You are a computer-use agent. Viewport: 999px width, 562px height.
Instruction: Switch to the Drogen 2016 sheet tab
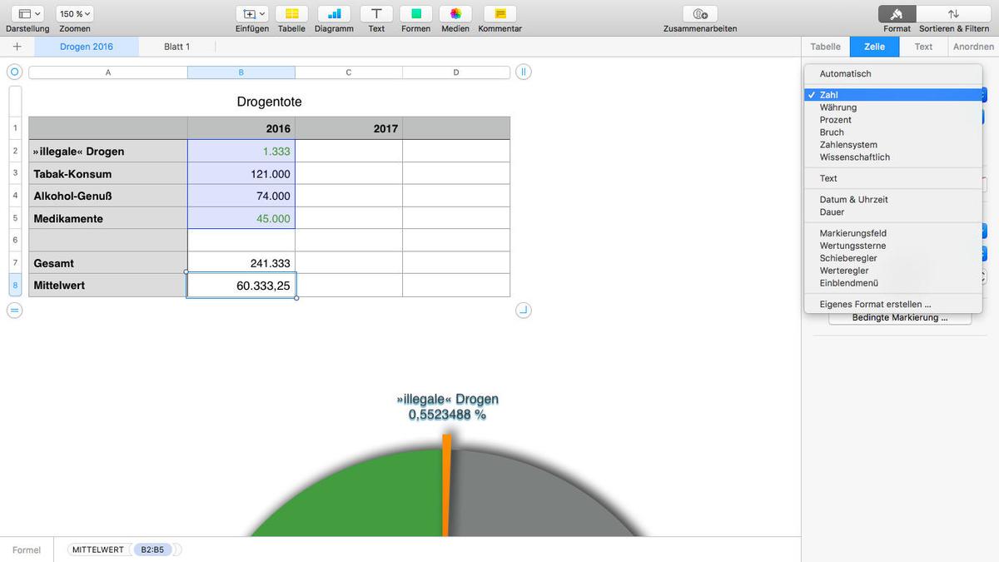point(87,47)
